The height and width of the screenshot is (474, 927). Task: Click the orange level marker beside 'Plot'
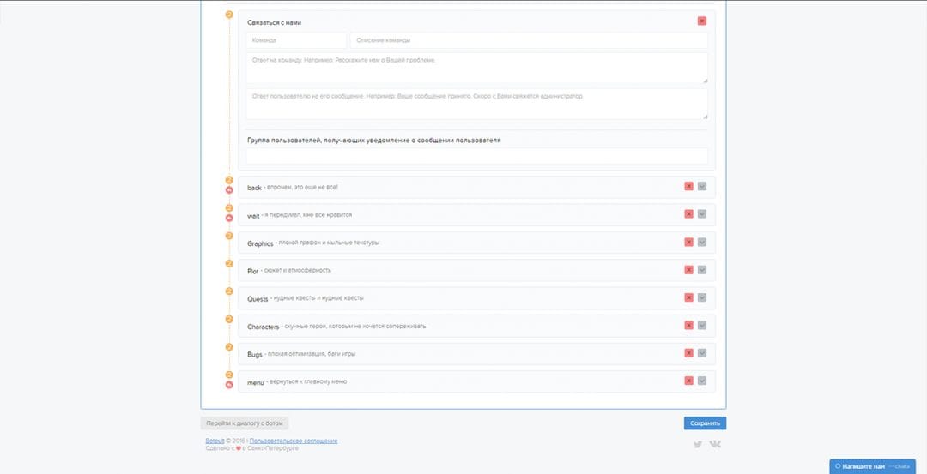point(229,263)
